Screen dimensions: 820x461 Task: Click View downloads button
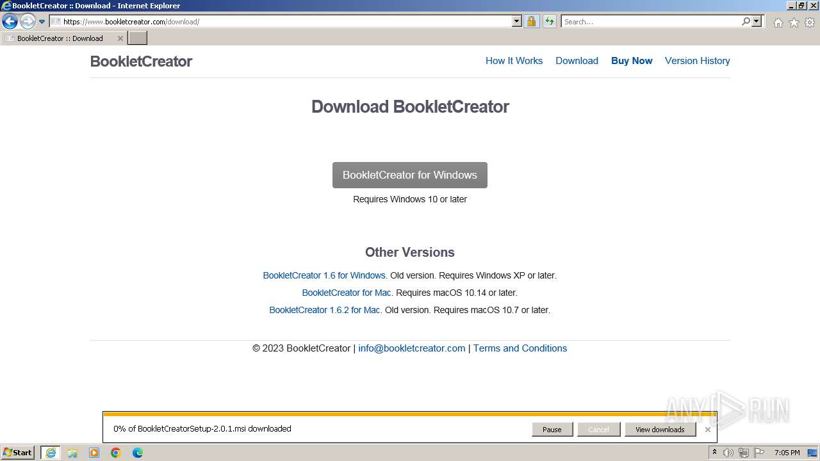tap(660, 430)
